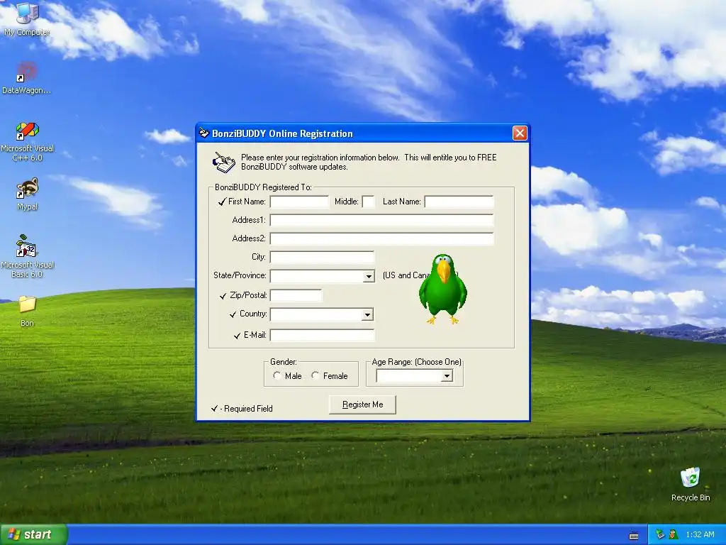Click into the E-Mail field
Viewport: 726px width, 545px height.
(323, 335)
